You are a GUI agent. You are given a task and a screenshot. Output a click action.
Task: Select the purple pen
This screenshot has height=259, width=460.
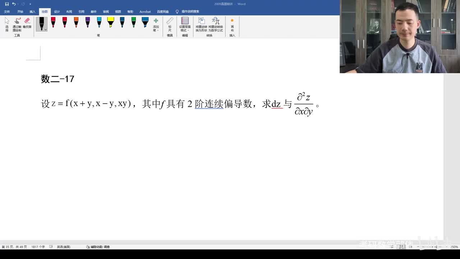88,22
